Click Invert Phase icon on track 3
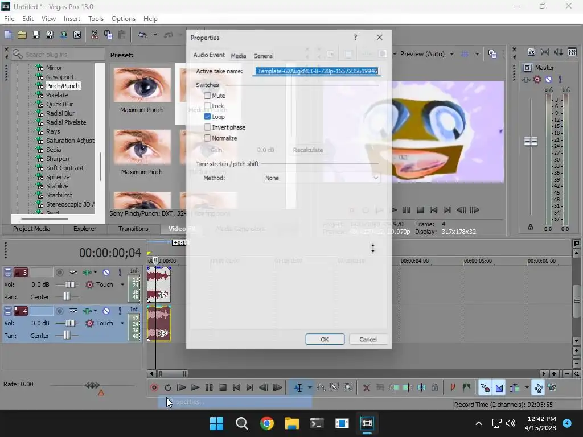Image resolution: width=583 pixels, height=437 pixels. 73,273
